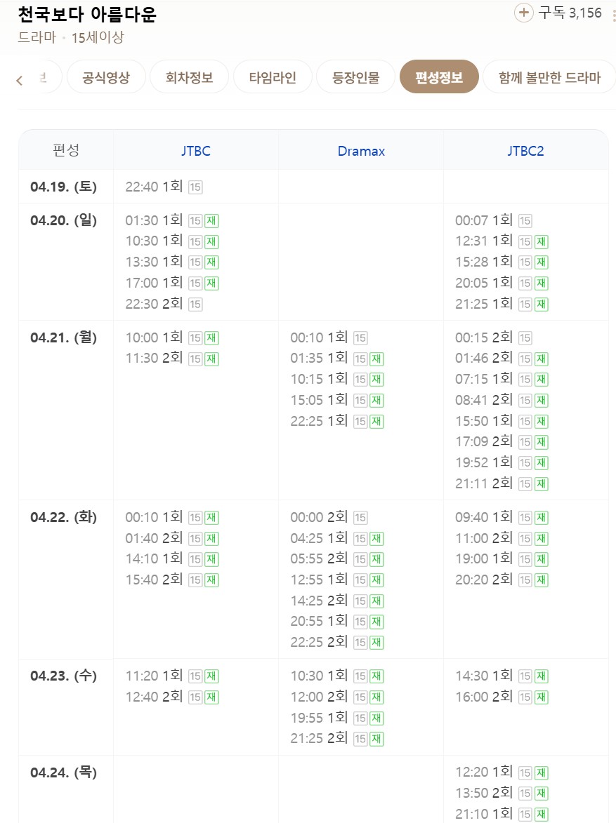
Task: Click the 드라마 category label under title
Action: 37,37
